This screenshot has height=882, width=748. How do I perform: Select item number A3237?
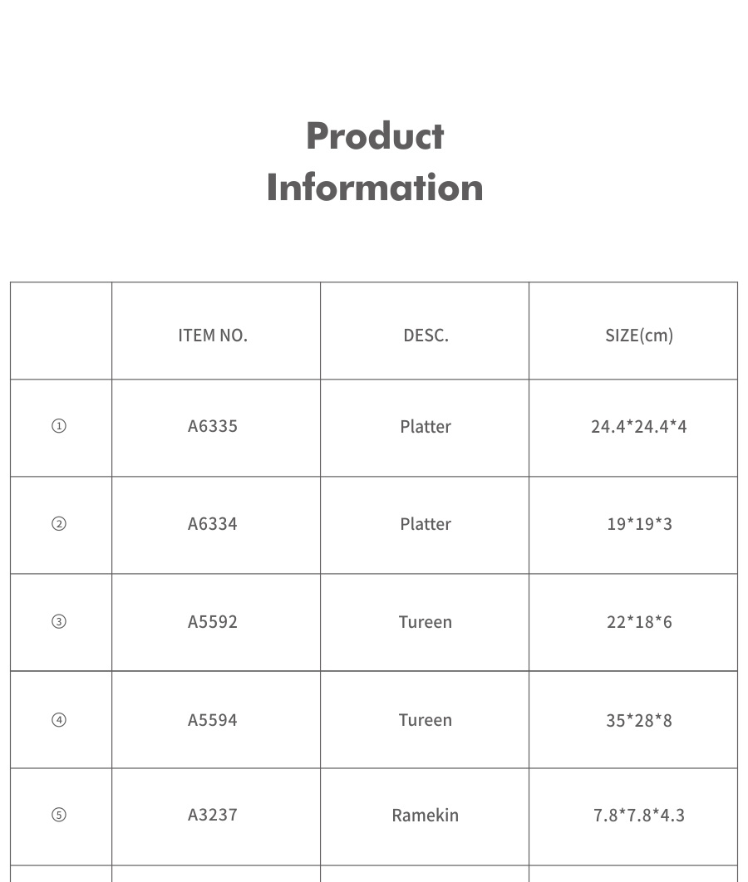tap(213, 815)
